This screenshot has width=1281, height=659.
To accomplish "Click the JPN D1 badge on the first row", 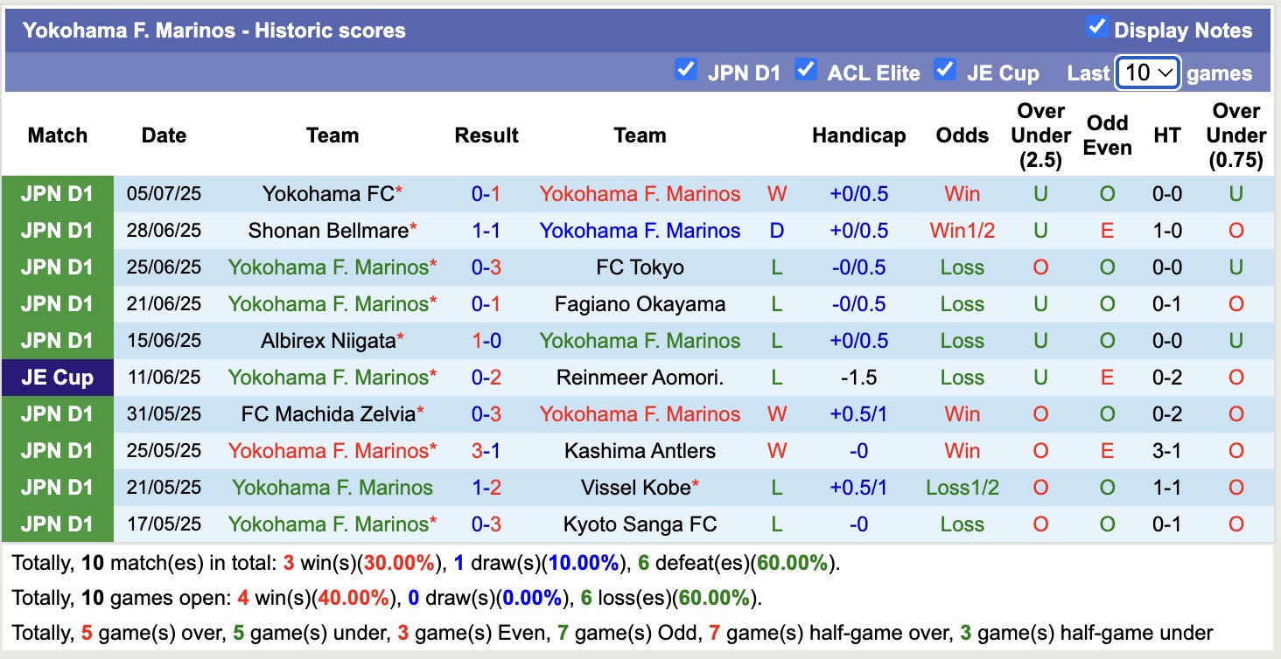I will (x=57, y=194).
